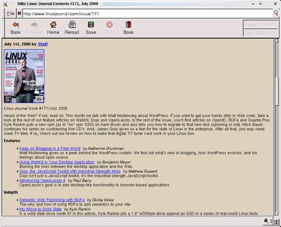Image resolution: width=281 pixels, height=227 pixels.
Task: Reload the current page
Action: click(72, 25)
